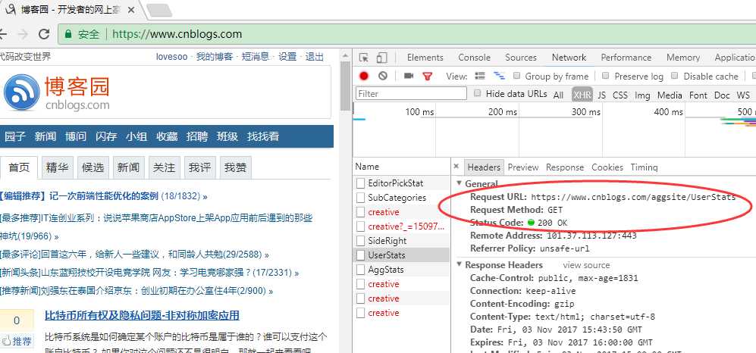Switch to large request rows view
756x353 pixels.
coord(480,76)
